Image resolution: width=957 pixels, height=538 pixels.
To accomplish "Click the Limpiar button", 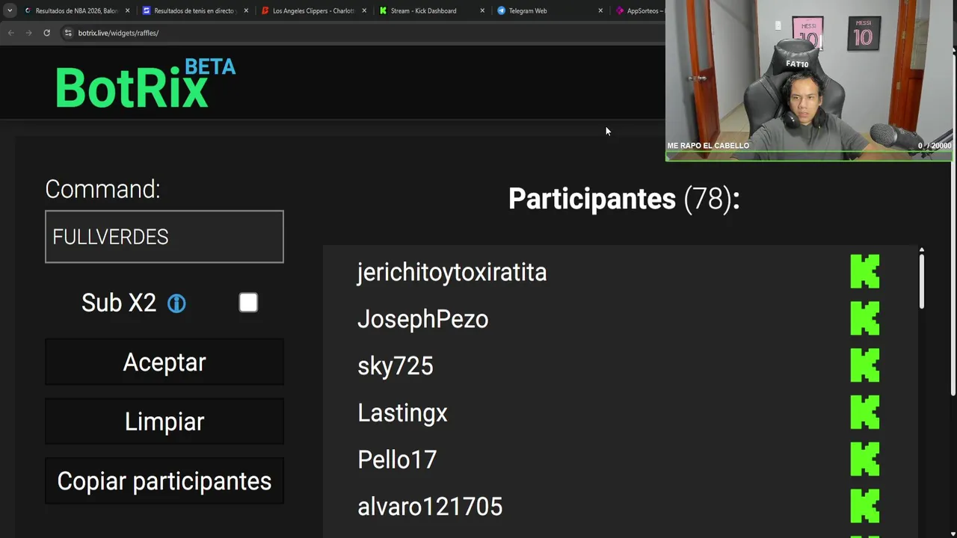I will click(164, 421).
